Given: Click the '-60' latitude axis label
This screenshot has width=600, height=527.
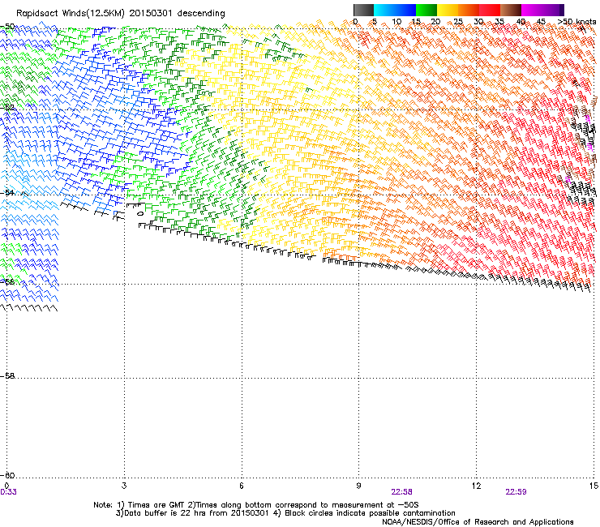Looking at the screenshot, I should pos(7,475).
